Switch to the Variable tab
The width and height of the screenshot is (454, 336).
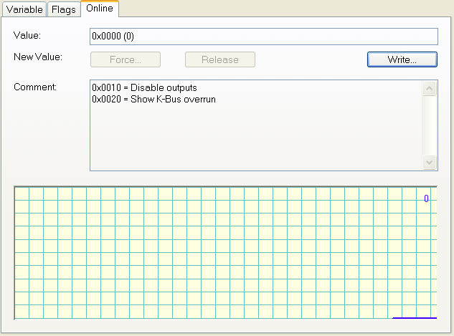(x=24, y=9)
